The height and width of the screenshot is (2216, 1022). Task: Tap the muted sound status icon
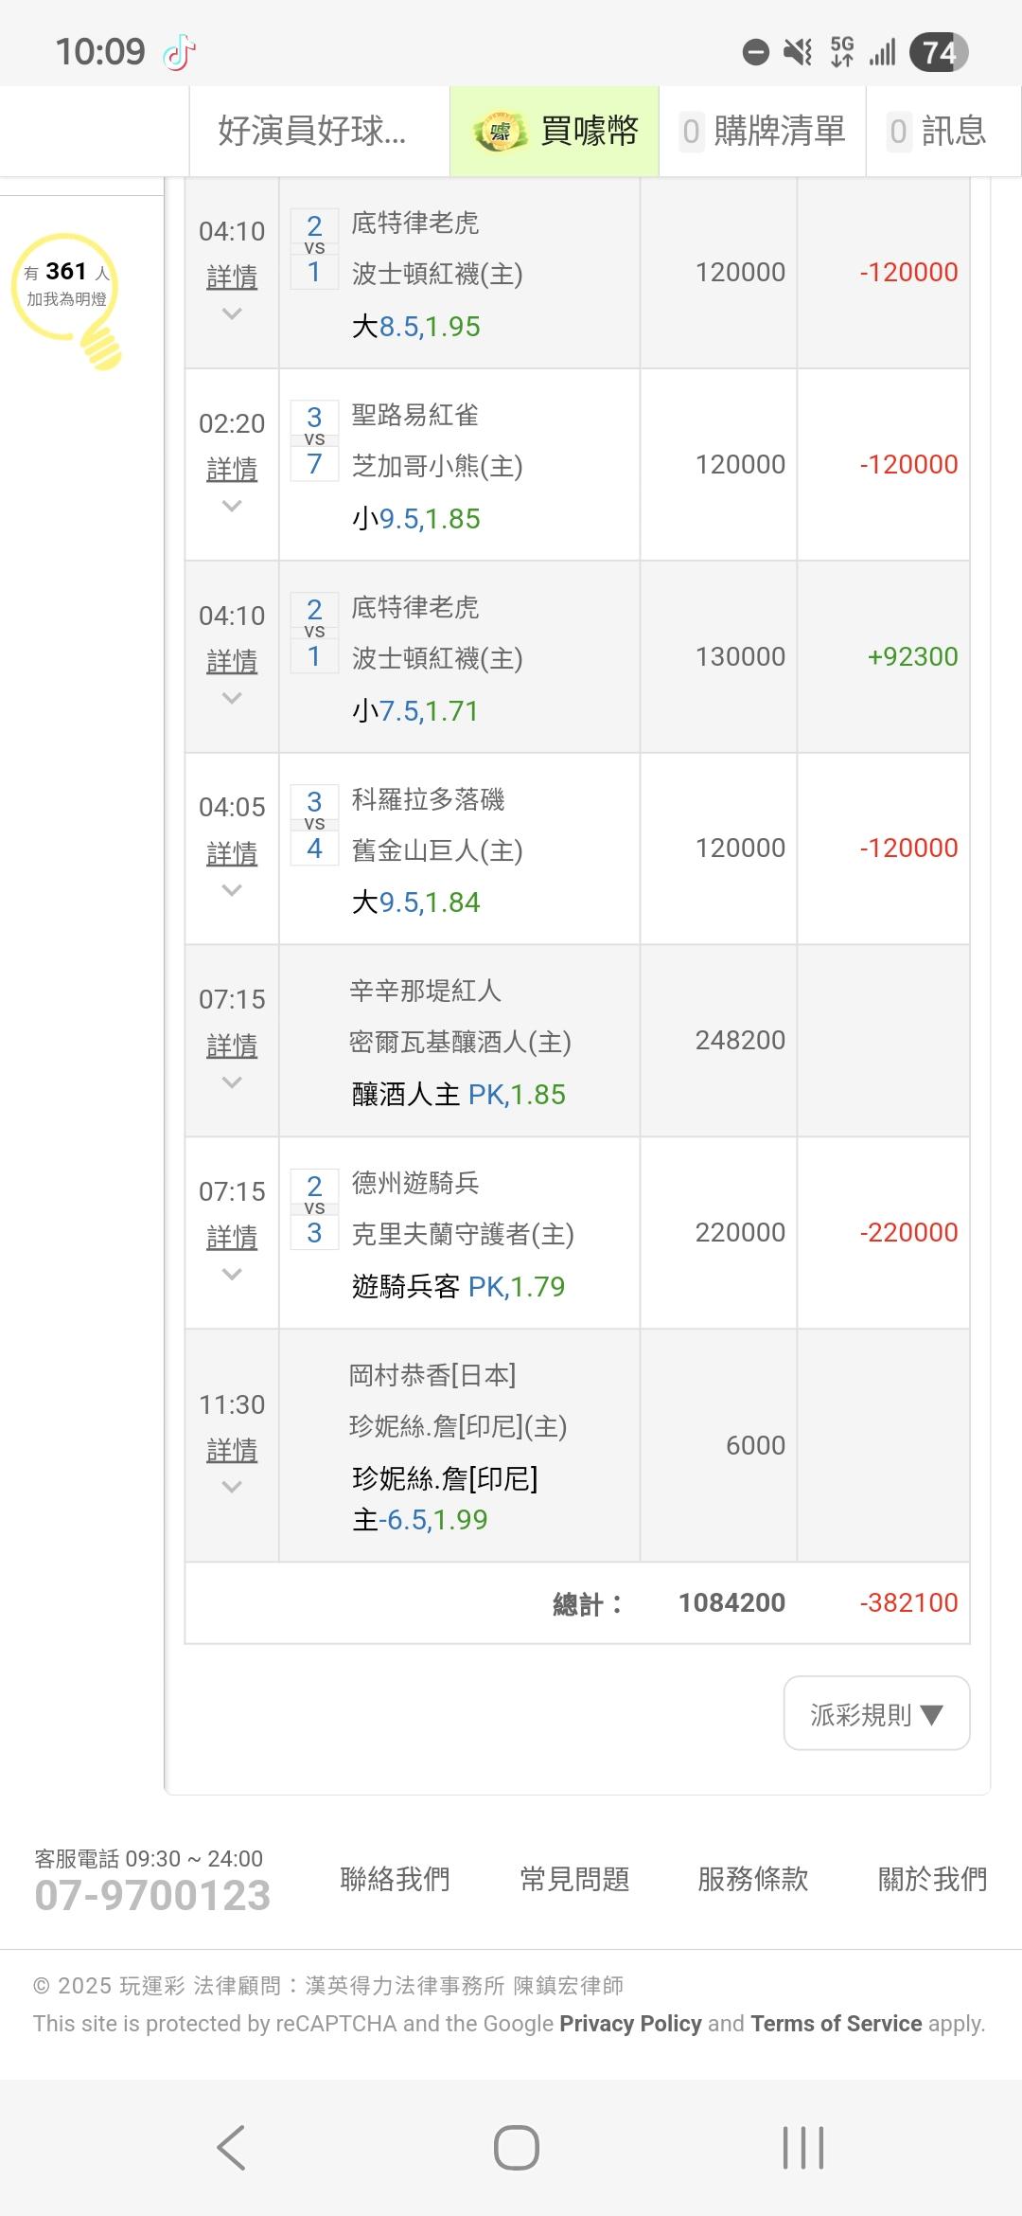[798, 52]
